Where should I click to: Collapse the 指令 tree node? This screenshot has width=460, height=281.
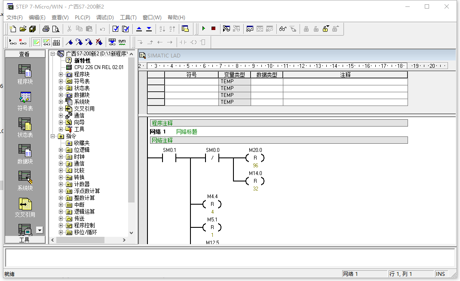(53, 136)
